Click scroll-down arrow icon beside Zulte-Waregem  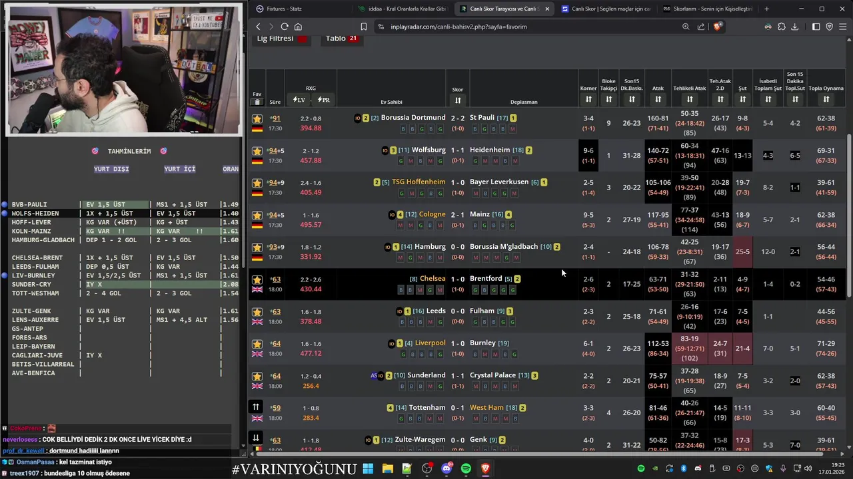click(x=256, y=438)
